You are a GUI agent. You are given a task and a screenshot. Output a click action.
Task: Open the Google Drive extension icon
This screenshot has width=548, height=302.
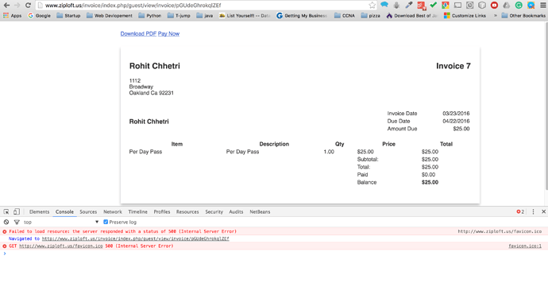pyautogui.click(x=507, y=6)
